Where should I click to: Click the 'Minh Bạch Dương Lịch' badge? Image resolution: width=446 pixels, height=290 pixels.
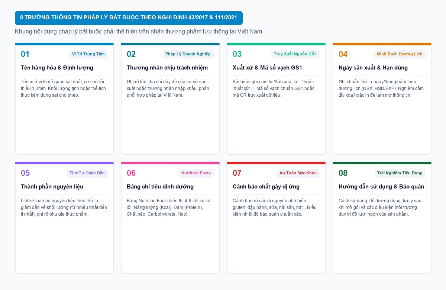coord(400,54)
